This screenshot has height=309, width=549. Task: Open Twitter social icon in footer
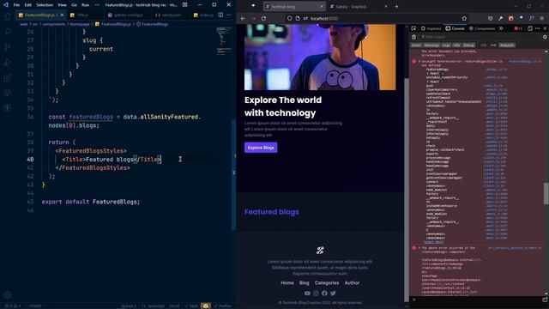tap(333, 294)
